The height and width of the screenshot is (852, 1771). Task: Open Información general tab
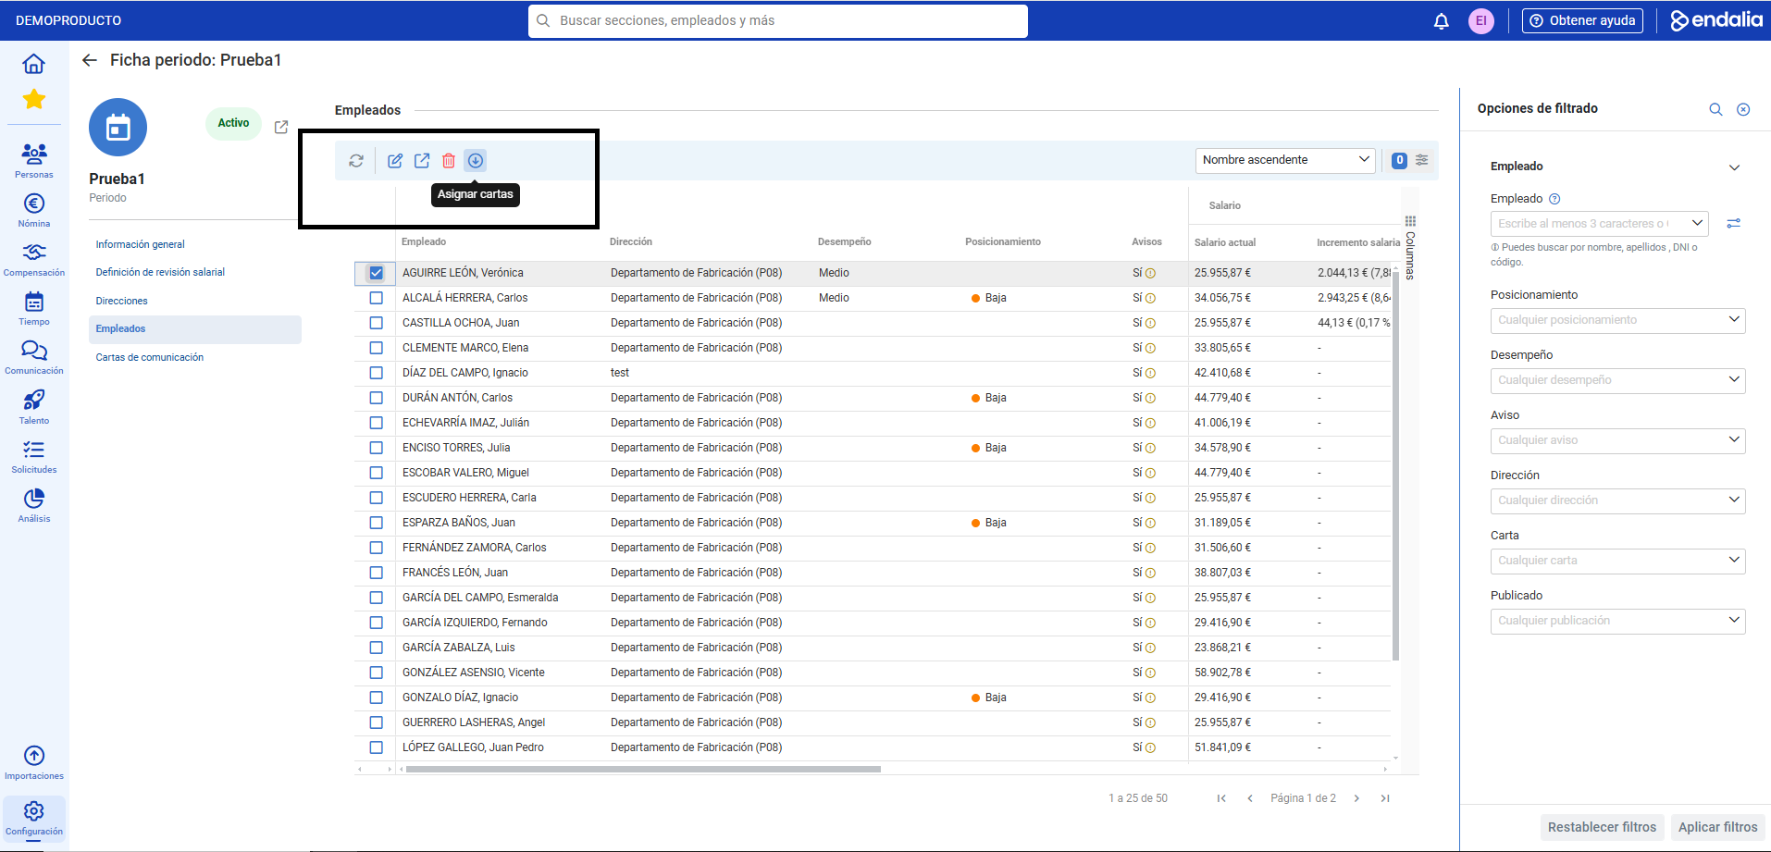click(x=140, y=245)
